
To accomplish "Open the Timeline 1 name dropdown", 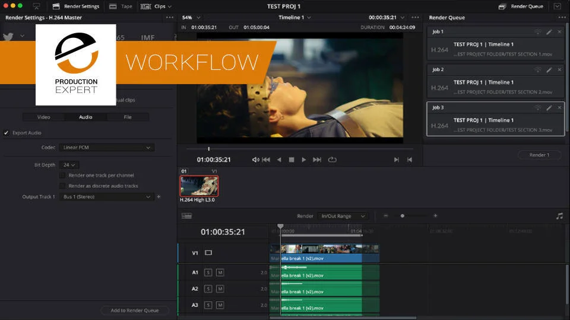I will [x=294, y=17].
